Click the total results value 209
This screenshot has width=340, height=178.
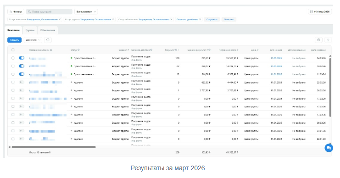[x=178, y=152]
